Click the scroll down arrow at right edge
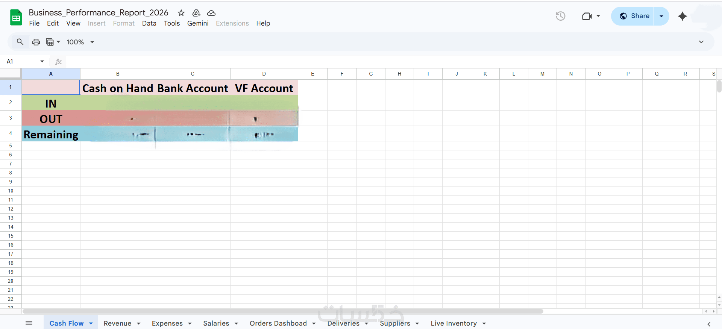Screen dimensions: 722x329 tap(719, 305)
